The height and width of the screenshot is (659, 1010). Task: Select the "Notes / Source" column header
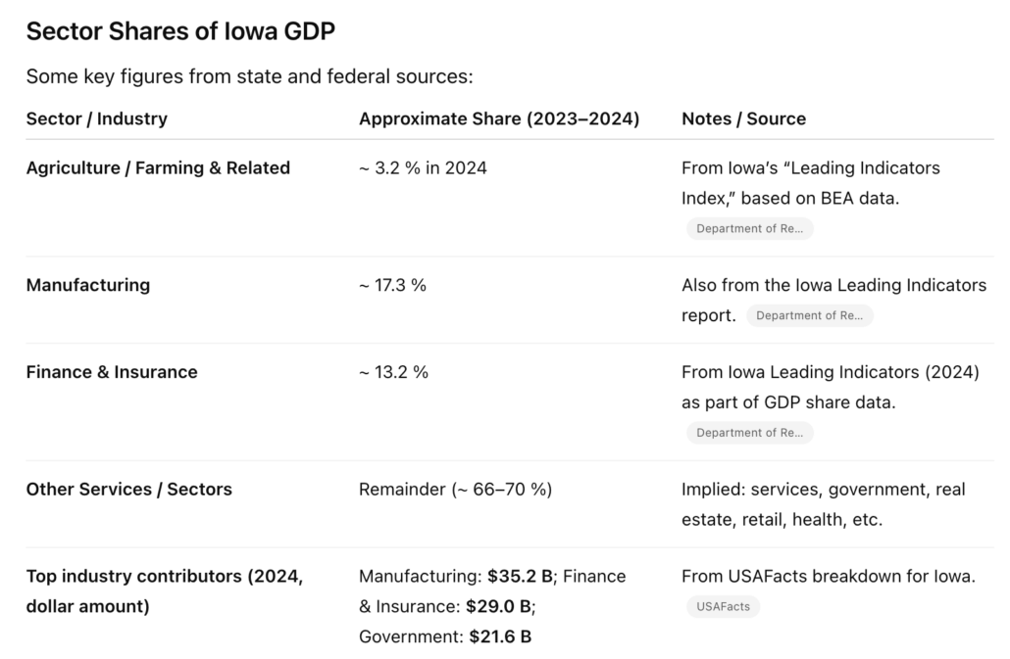pos(743,118)
